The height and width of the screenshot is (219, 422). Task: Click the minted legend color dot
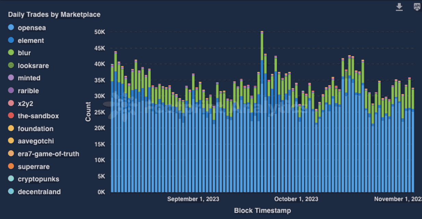[x=11, y=78]
